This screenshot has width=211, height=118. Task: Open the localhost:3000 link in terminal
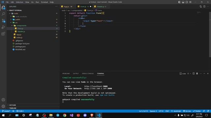(x=96, y=86)
